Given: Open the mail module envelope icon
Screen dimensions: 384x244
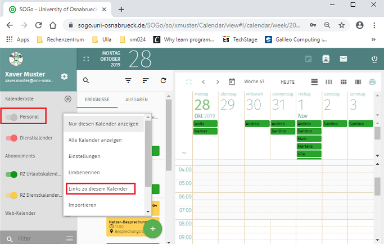Looking at the screenshot, I should tap(343, 58).
